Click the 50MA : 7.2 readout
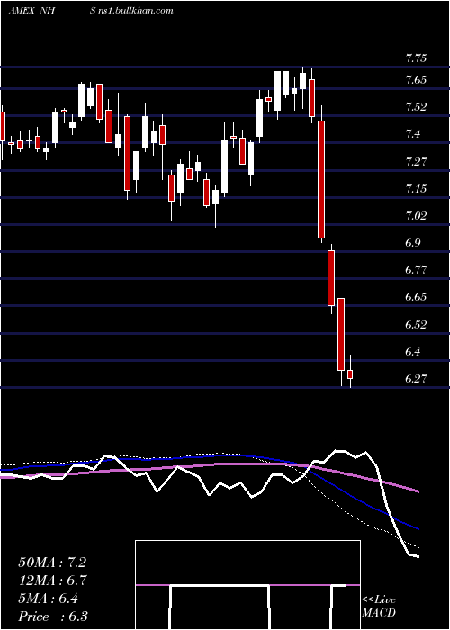Image resolution: width=450 pixels, height=630 pixels. point(52,562)
